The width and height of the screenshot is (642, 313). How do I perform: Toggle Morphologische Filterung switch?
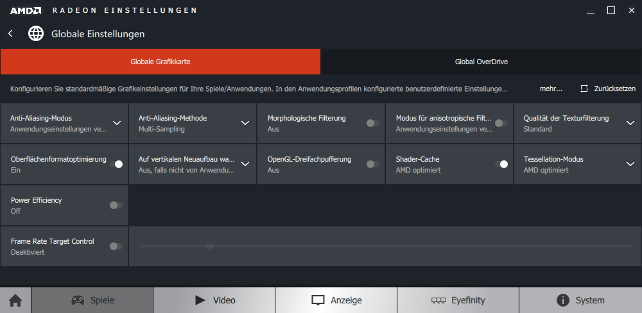pyautogui.click(x=372, y=123)
